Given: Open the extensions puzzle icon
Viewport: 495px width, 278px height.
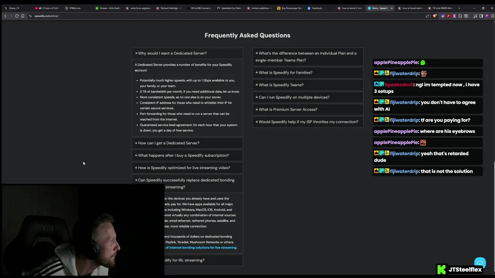Looking at the screenshot, I should [460, 16].
